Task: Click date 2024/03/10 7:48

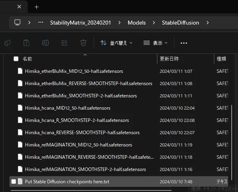Action: pyautogui.click(x=176, y=182)
